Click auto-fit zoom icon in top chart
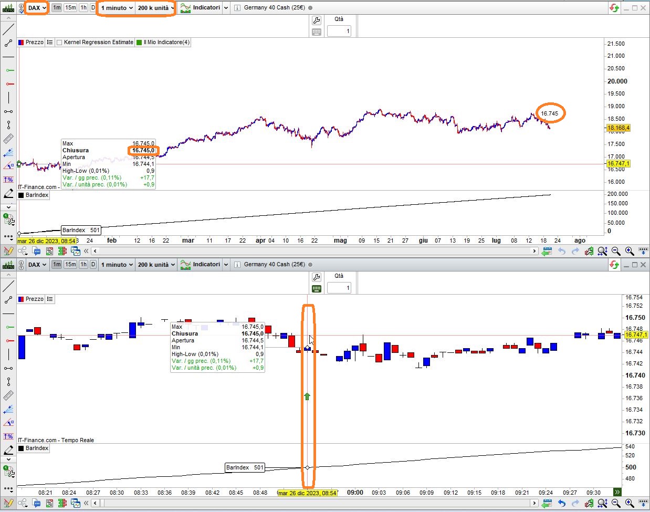 602,251
